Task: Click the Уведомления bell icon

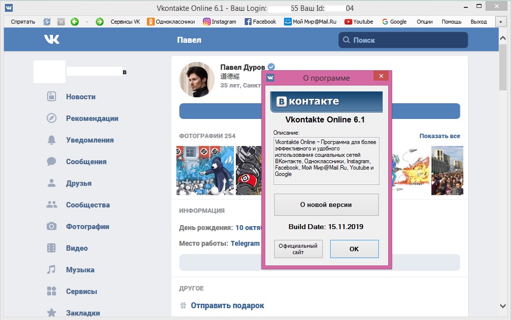Action: 52,140
